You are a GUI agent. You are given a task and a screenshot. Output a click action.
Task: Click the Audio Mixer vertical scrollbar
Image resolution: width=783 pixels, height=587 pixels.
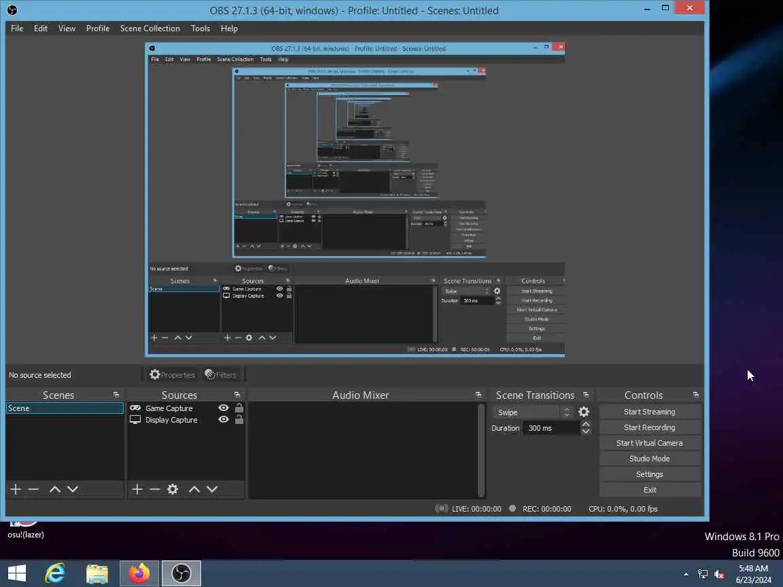click(x=481, y=450)
